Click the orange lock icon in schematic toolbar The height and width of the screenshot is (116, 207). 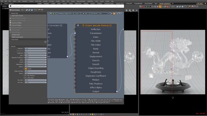[x=114, y=14]
